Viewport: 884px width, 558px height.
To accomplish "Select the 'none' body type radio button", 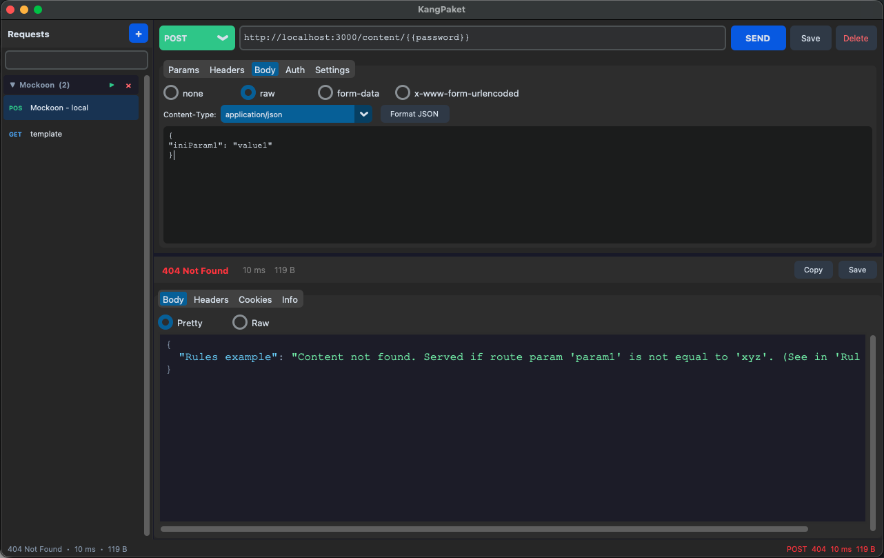I will point(170,92).
